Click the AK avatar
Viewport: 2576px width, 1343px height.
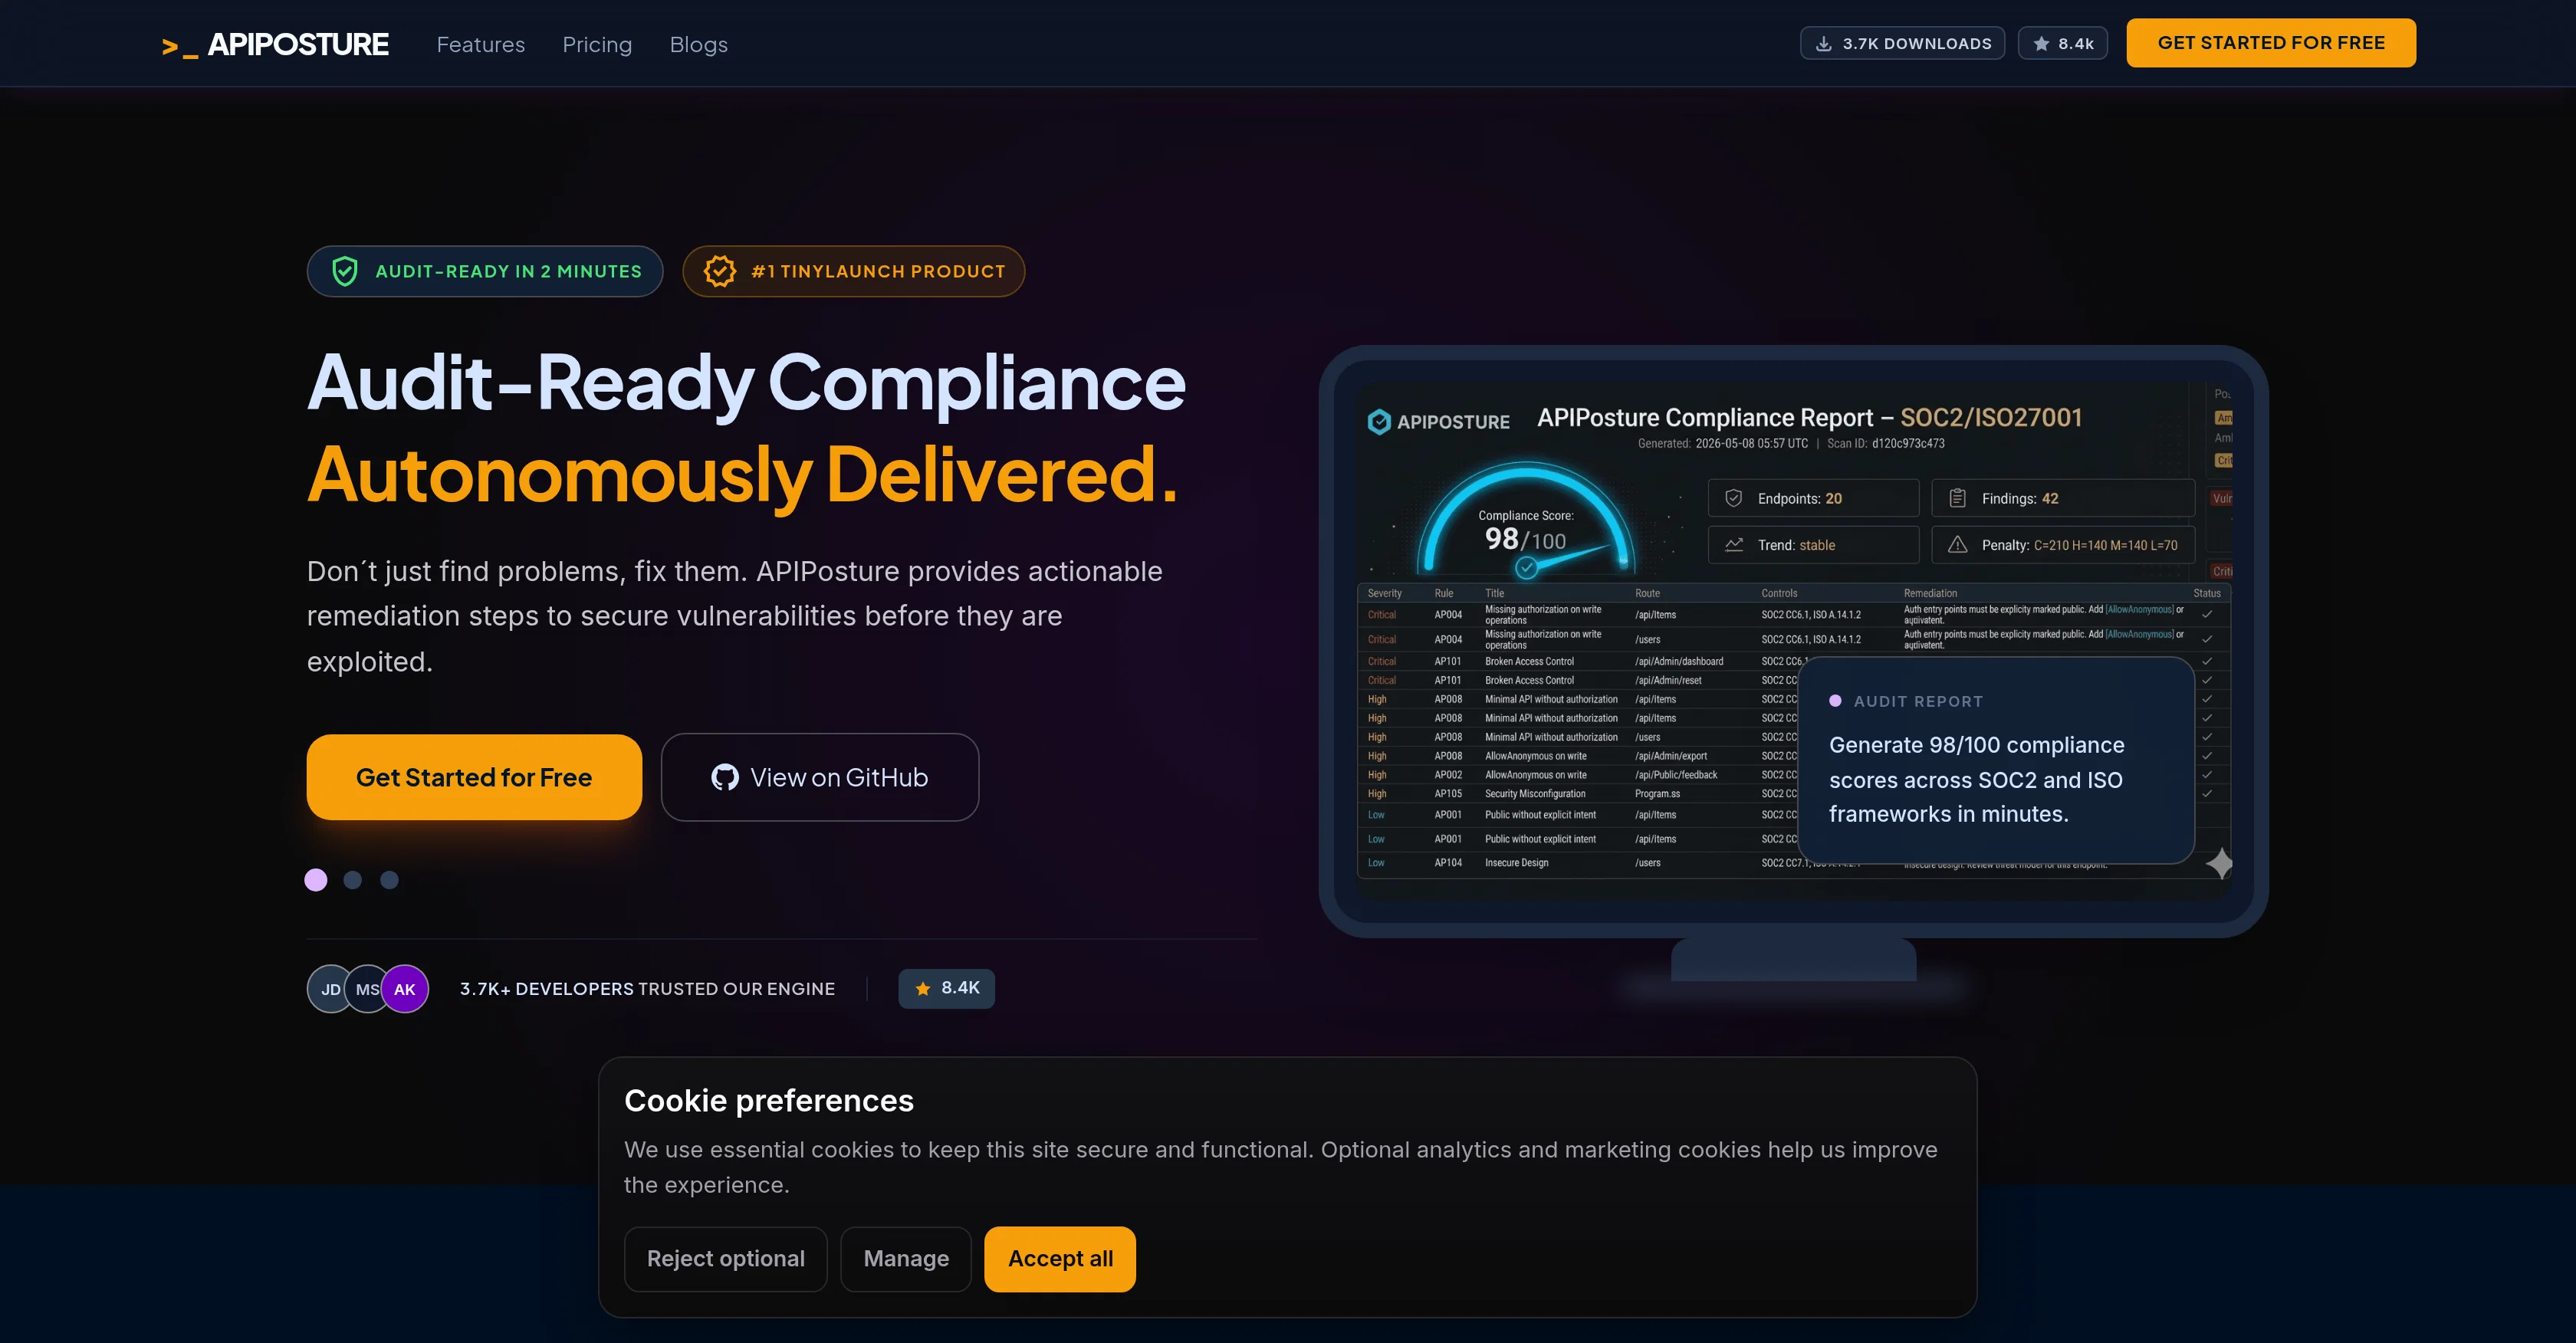(x=405, y=989)
